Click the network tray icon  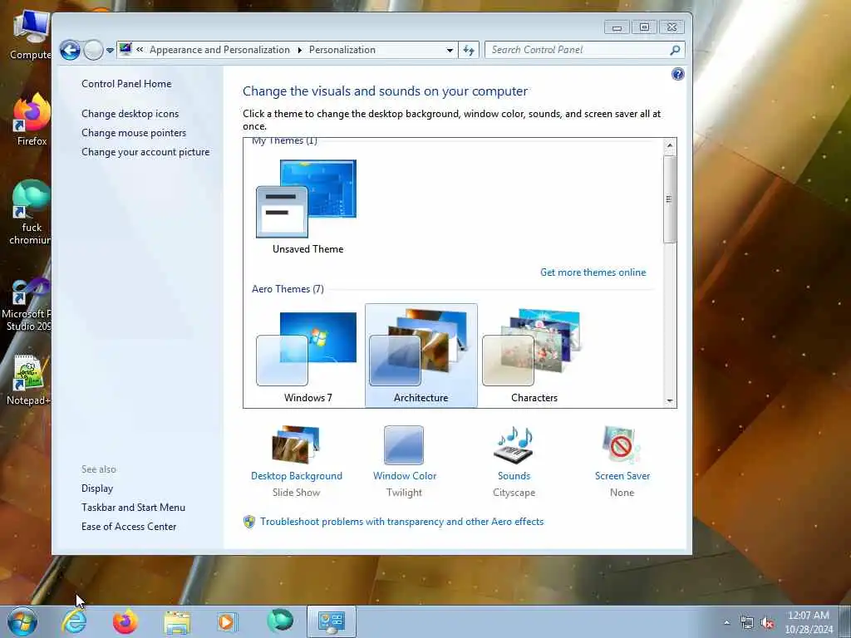tap(747, 623)
